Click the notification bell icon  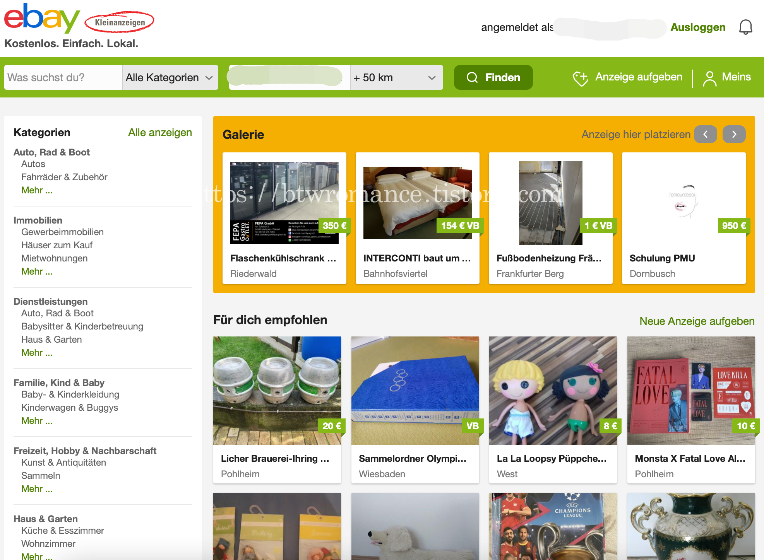pos(745,27)
